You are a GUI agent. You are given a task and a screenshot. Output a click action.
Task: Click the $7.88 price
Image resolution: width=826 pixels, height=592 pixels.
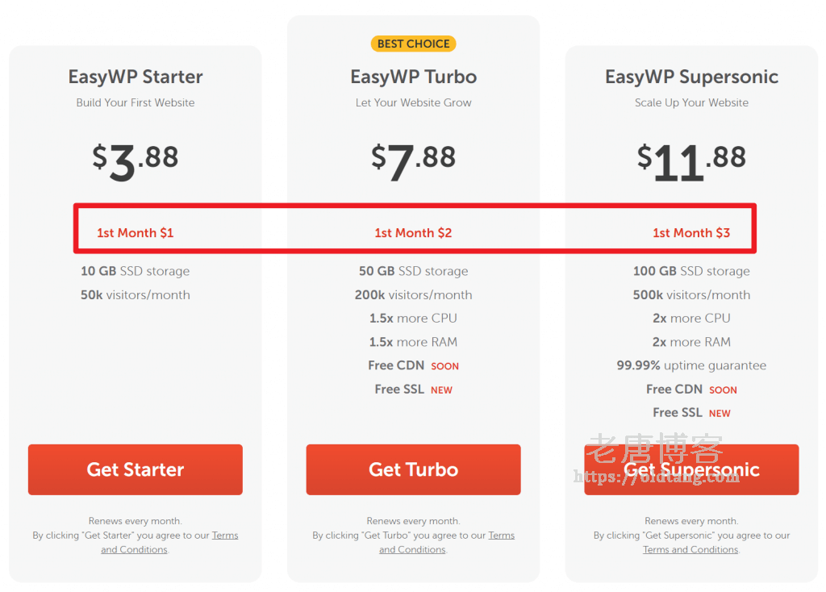[x=414, y=161]
